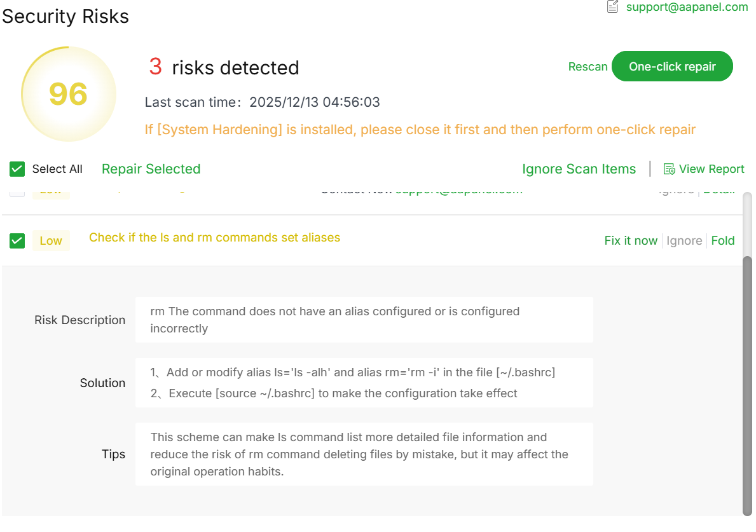This screenshot has width=756, height=532.
Task: Click the document icon beside support email
Action: click(x=612, y=7)
